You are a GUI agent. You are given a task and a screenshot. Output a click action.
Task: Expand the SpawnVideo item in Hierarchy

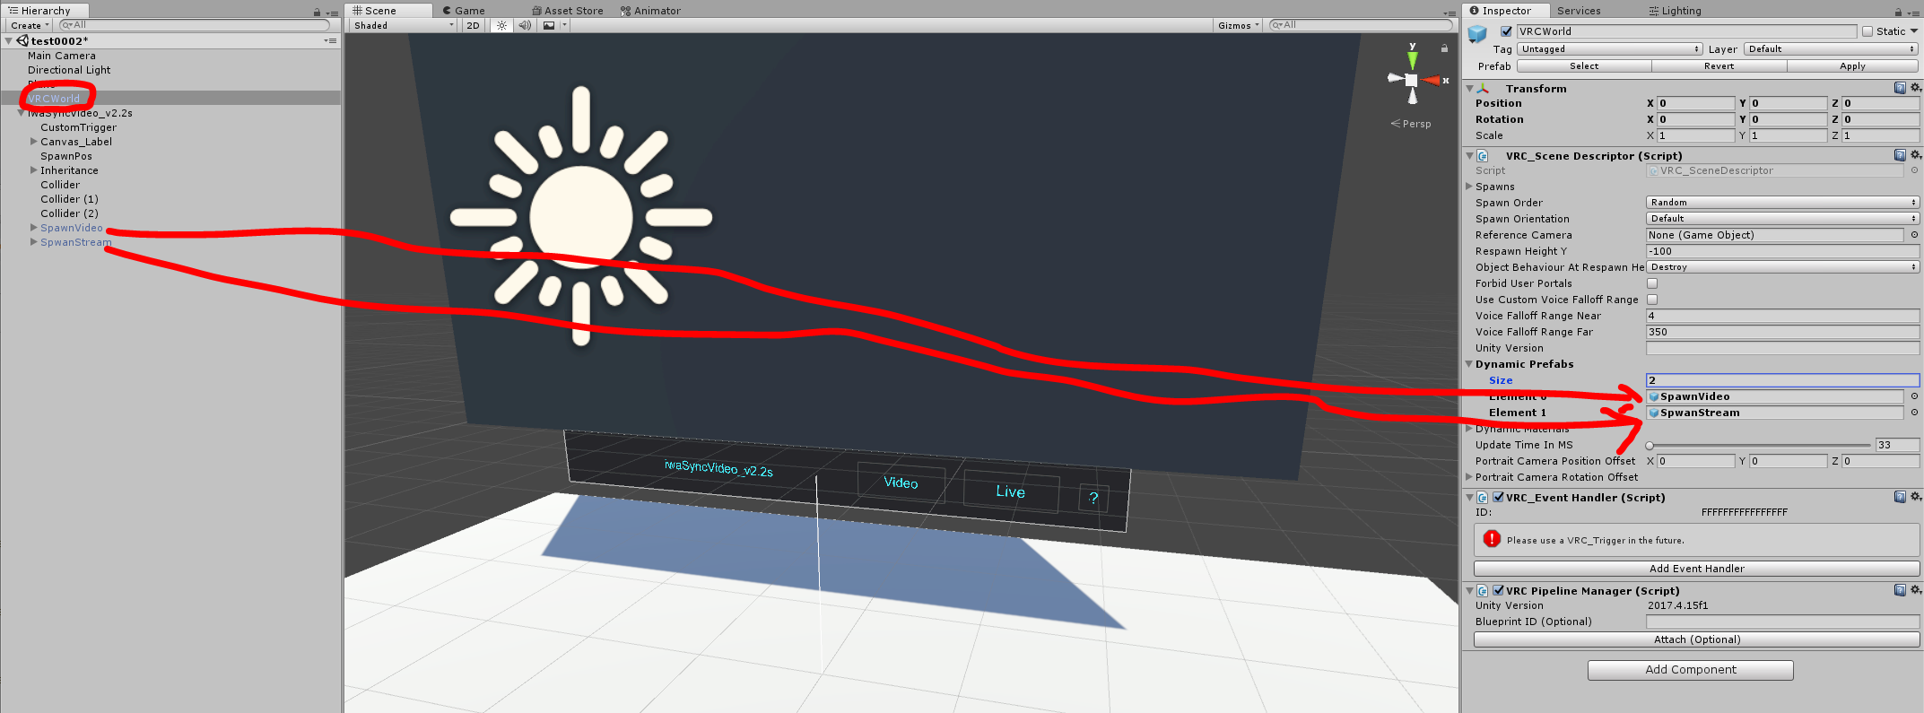(x=34, y=228)
